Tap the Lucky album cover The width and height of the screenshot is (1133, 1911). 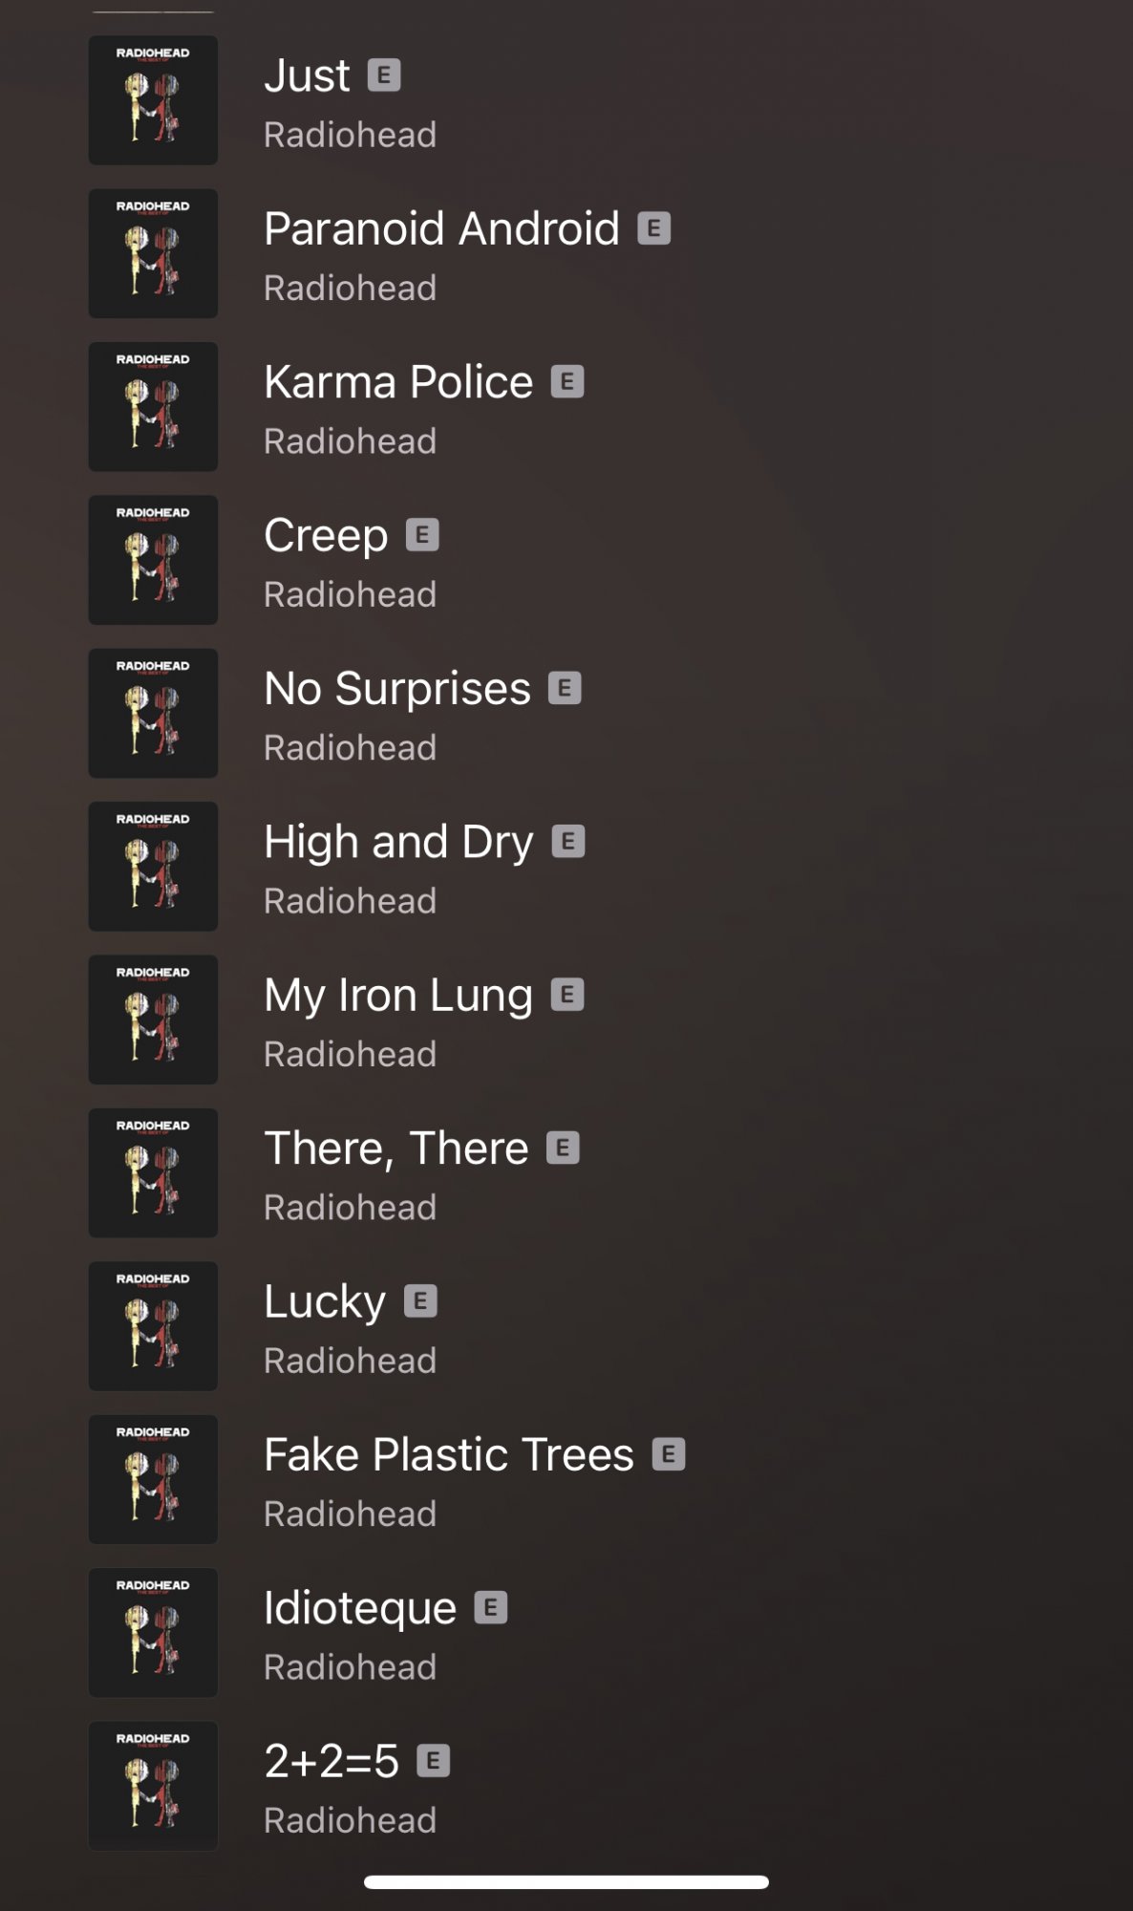pyautogui.click(x=153, y=1326)
